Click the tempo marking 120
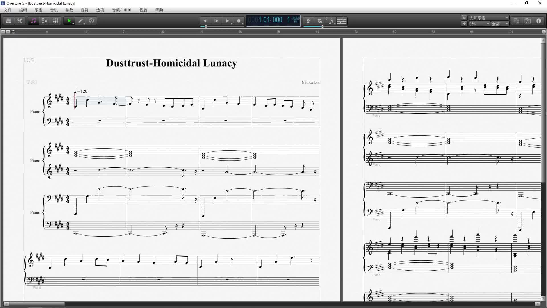 (81, 91)
